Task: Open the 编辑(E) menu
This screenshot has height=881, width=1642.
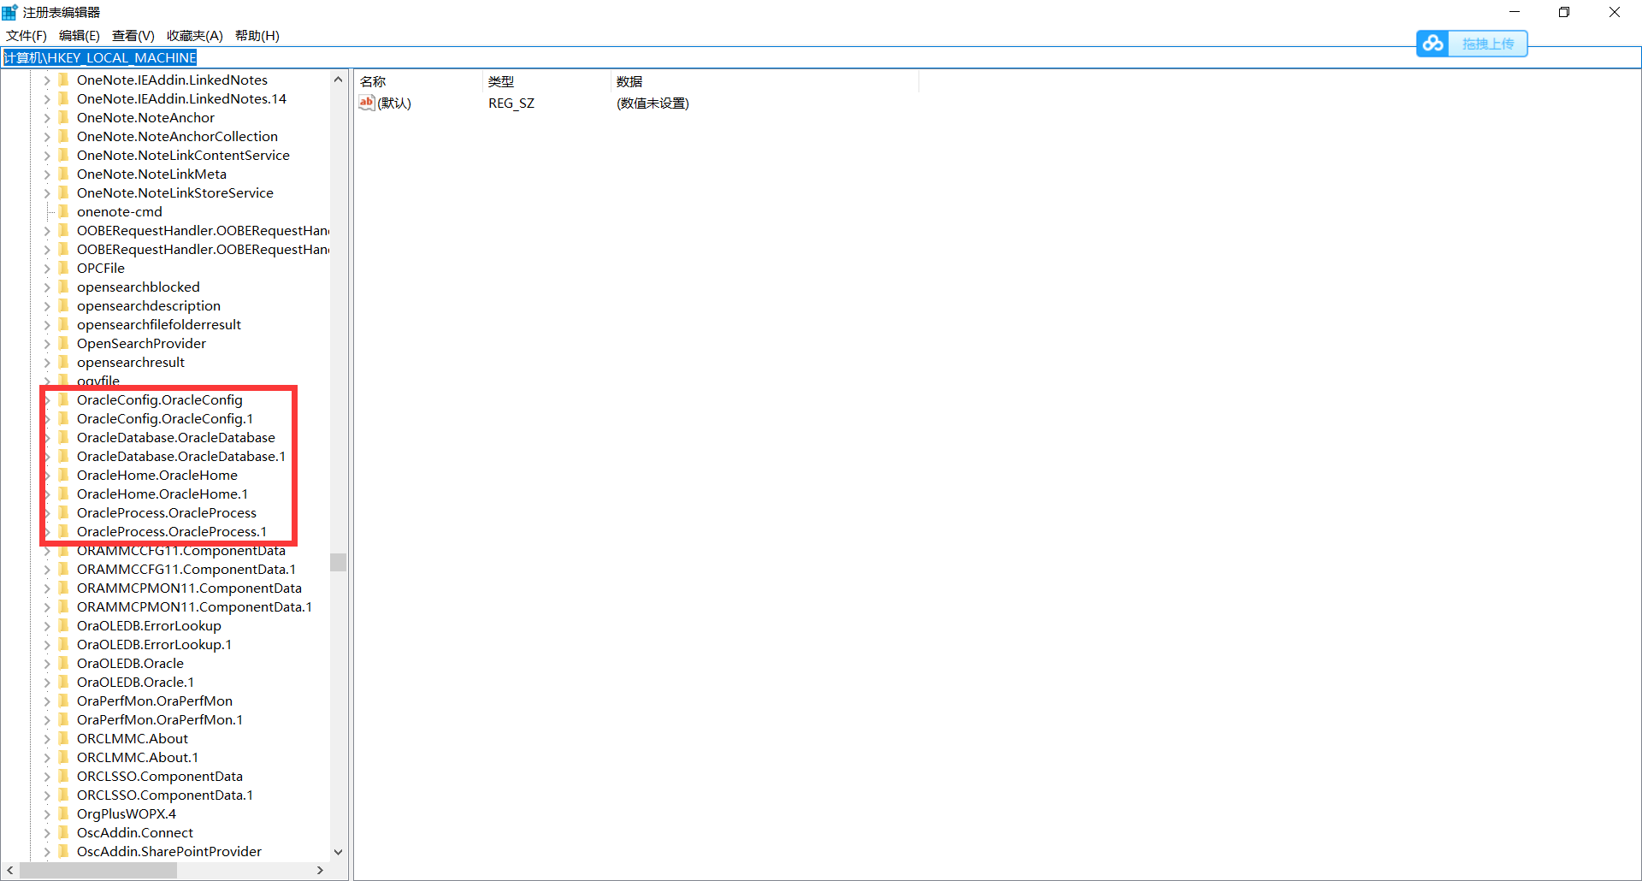Action: pyautogui.click(x=80, y=35)
